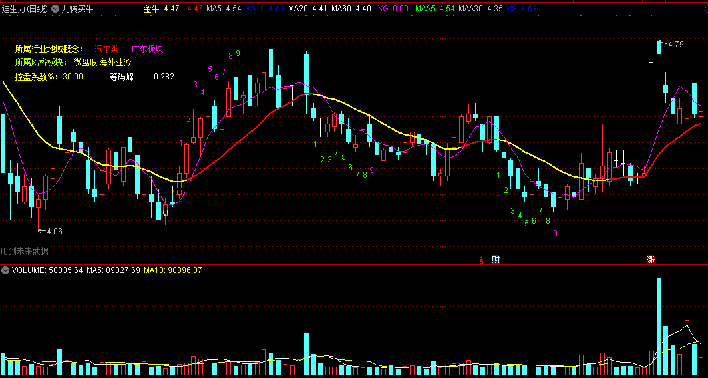The image size is (708, 378).
Task: Click the 用到未来数据 warning text
Action: point(25,251)
